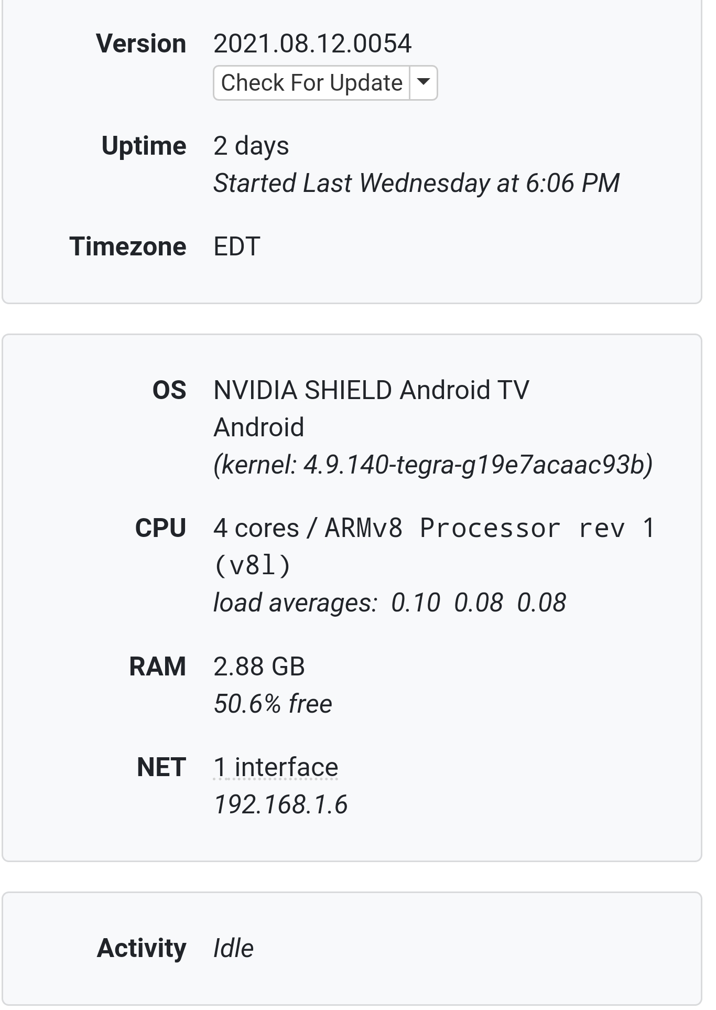Image resolution: width=716 pixels, height=1010 pixels.
Task: Click the Timezone label
Action: 127,246
